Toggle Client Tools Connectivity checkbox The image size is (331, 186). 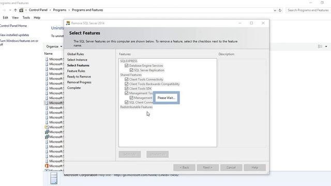[126, 79]
